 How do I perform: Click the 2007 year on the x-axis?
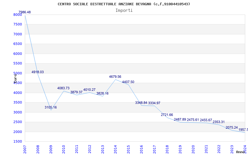(25, 148)
